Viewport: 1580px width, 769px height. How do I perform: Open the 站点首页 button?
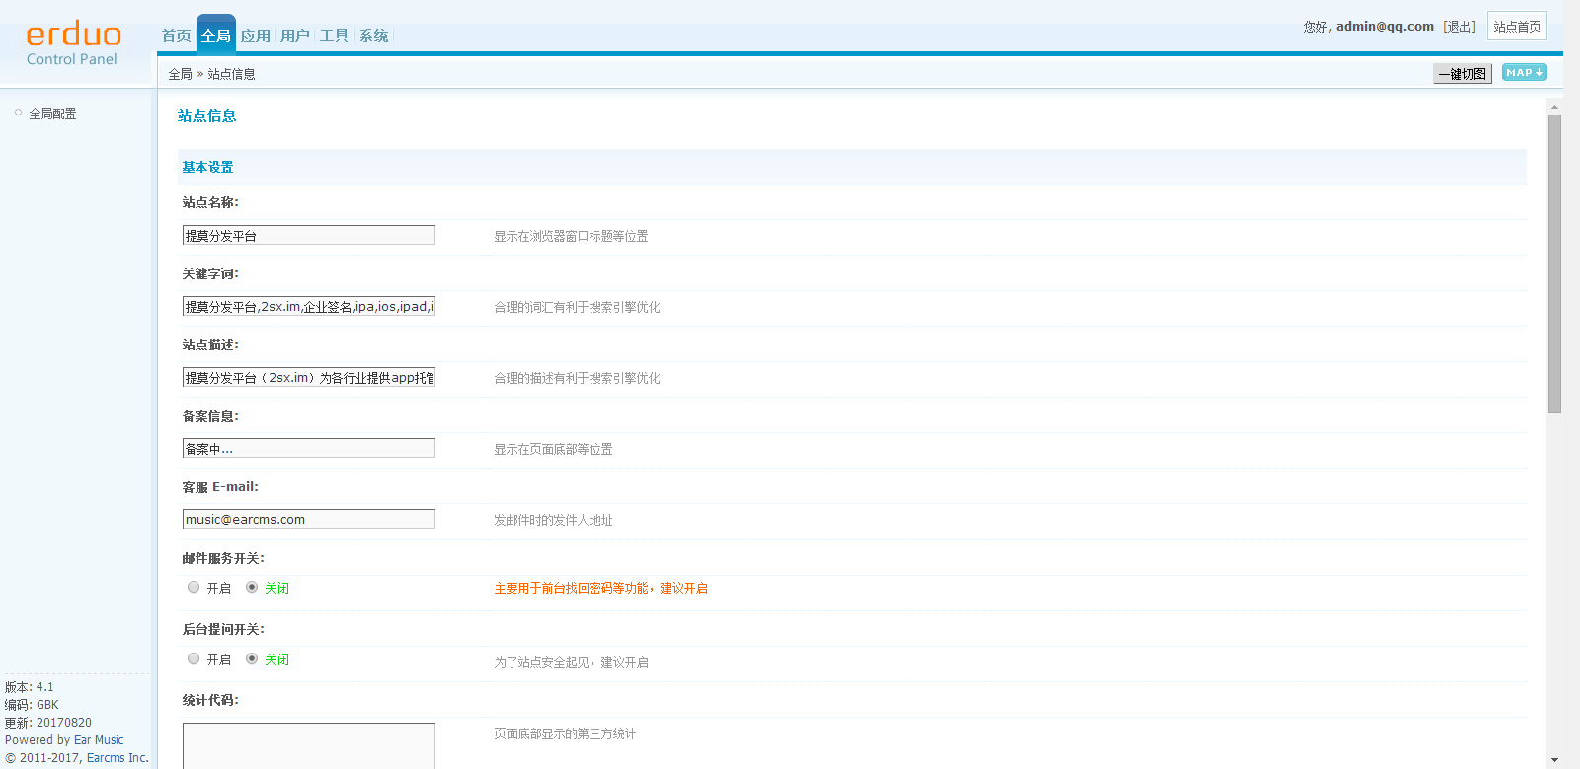pos(1517,27)
